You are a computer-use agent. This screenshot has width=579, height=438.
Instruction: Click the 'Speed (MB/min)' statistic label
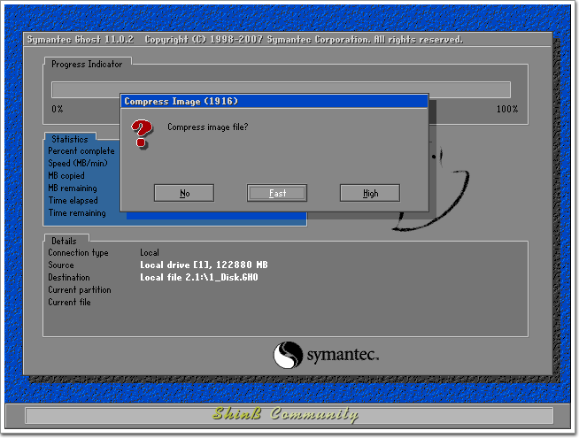78,163
